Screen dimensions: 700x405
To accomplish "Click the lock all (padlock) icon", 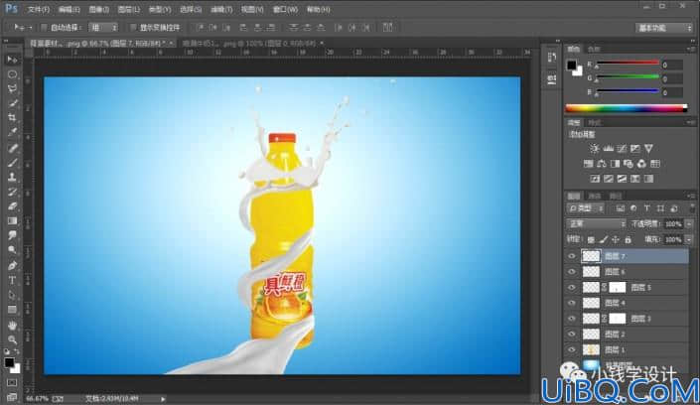I will [629, 240].
